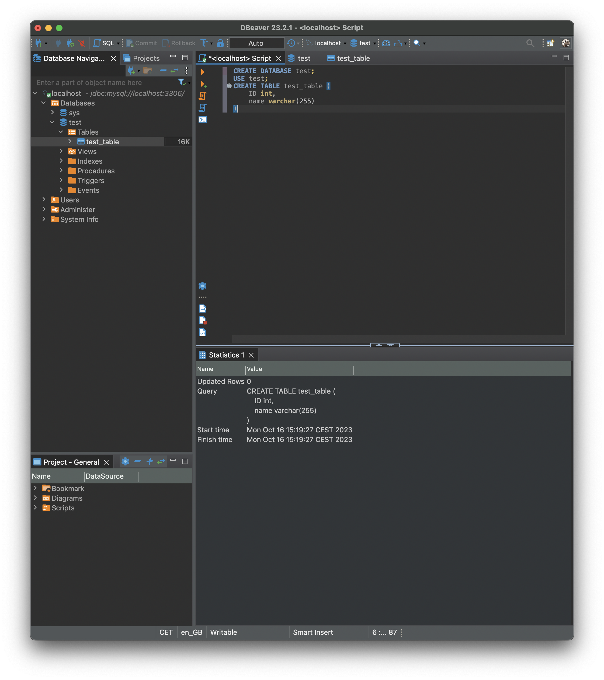Click the show variables panel icon

click(x=202, y=332)
